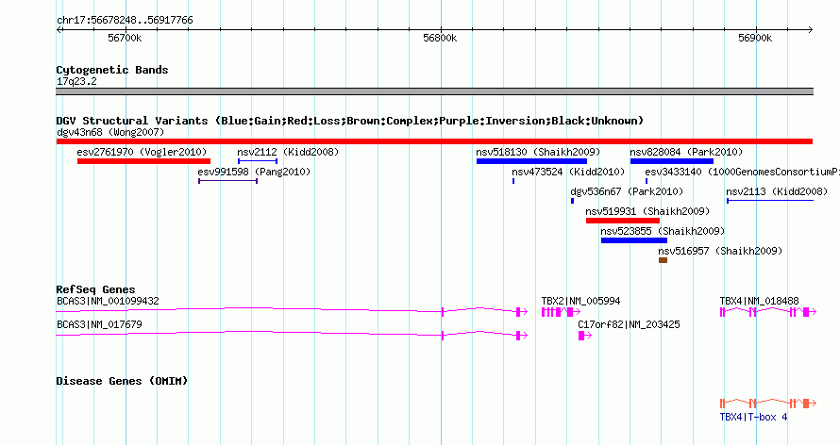The image size is (840, 445).
Task: Click the esv991598 (Pang2010) text label
Action: tap(254, 172)
